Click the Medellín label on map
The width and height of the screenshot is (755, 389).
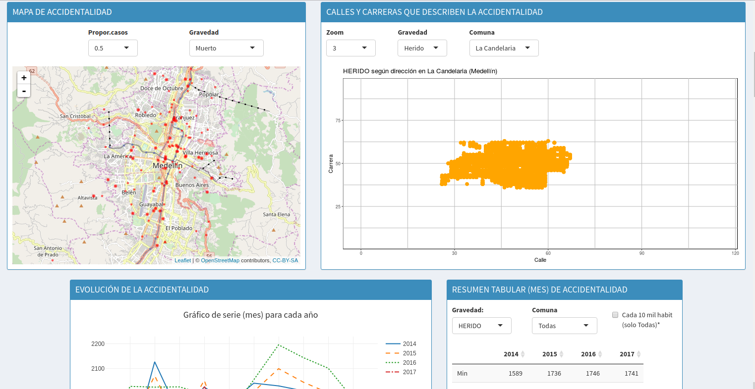coord(167,165)
